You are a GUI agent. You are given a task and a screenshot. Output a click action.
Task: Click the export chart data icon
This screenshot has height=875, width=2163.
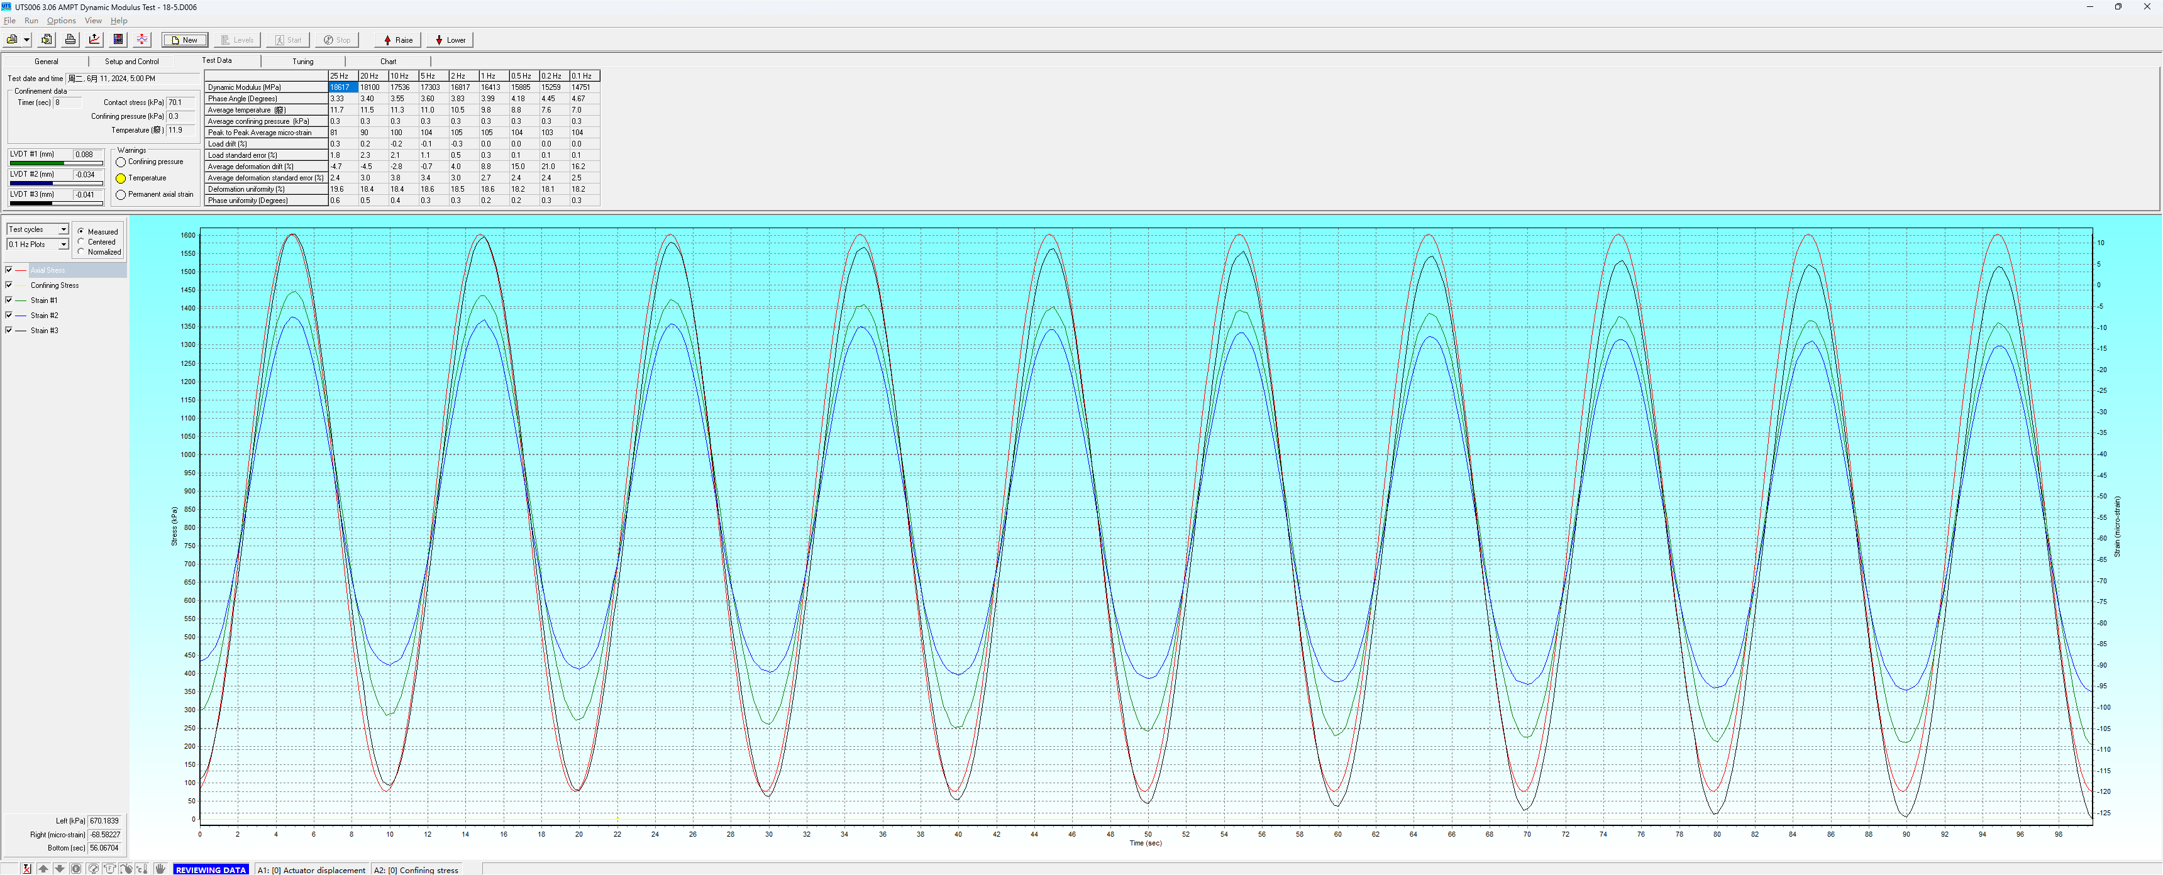coord(94,40)
